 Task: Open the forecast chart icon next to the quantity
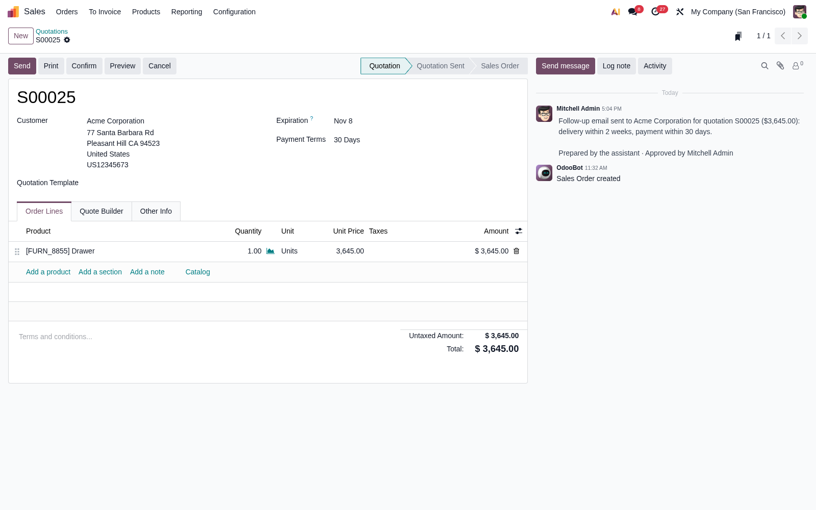270,251
